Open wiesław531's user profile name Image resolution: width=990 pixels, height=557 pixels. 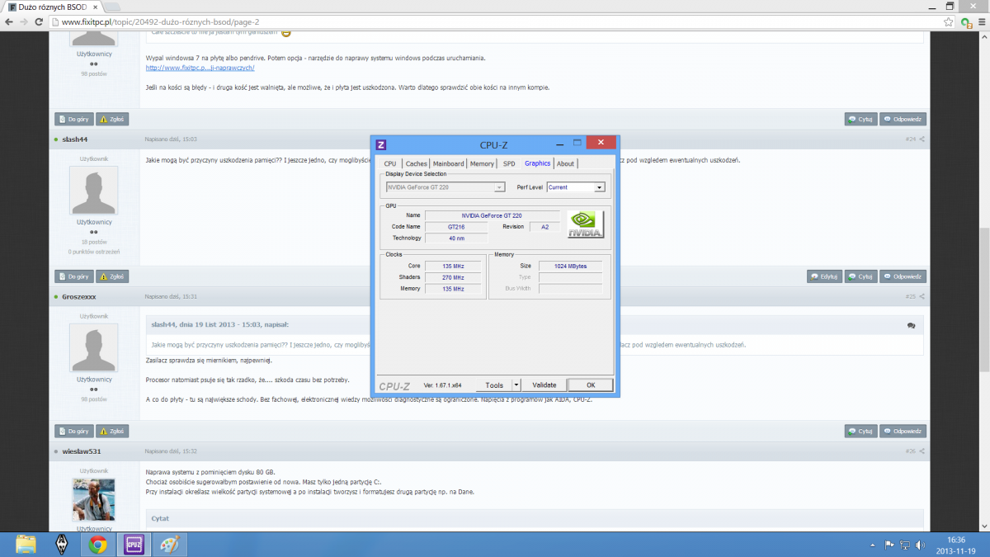pos(81,451)
